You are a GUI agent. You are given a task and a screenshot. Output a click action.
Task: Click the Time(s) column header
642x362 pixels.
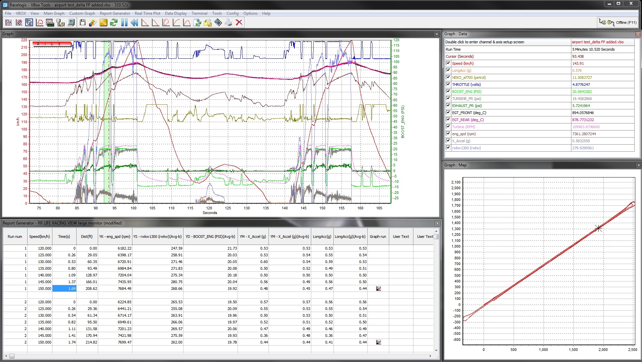[x=64, y=237]
